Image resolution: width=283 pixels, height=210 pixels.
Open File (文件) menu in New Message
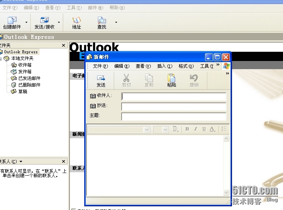pos(100,66)
